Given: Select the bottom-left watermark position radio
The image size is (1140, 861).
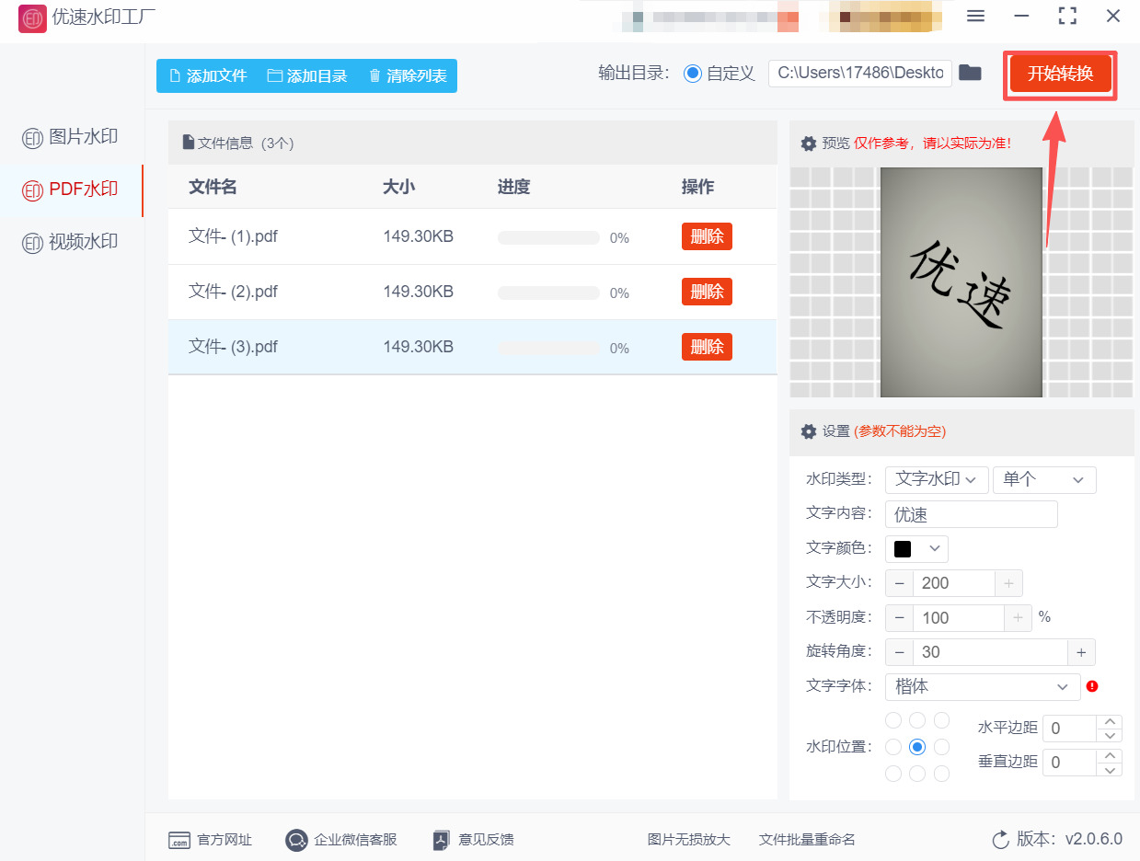Looking at the screenshot, I should [x=893, y=774].
